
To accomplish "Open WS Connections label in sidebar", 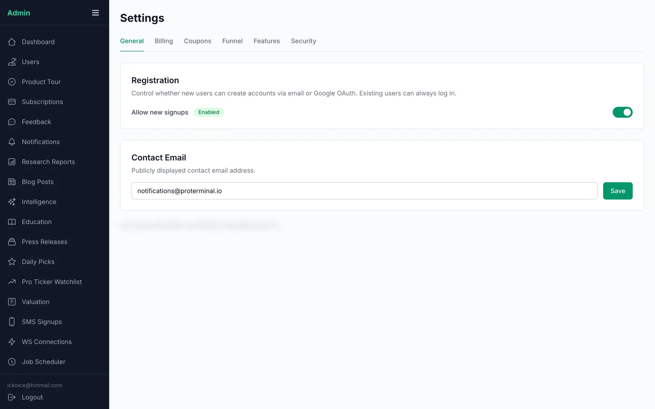I will tap(47, 342).
